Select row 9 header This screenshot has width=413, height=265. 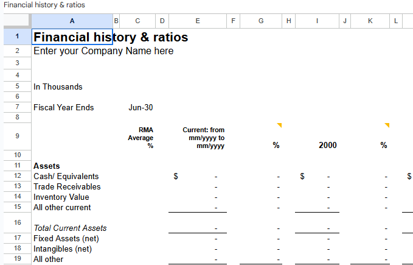[17, 136]
